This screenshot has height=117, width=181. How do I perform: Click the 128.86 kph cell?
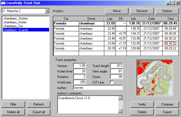[x=134, y=48]
